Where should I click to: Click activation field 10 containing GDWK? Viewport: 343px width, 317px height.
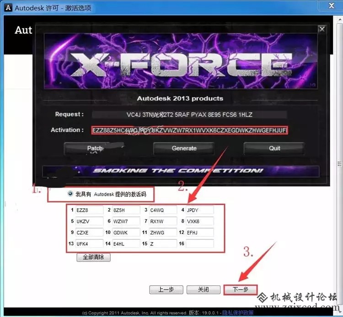click(x=126, y=232)
